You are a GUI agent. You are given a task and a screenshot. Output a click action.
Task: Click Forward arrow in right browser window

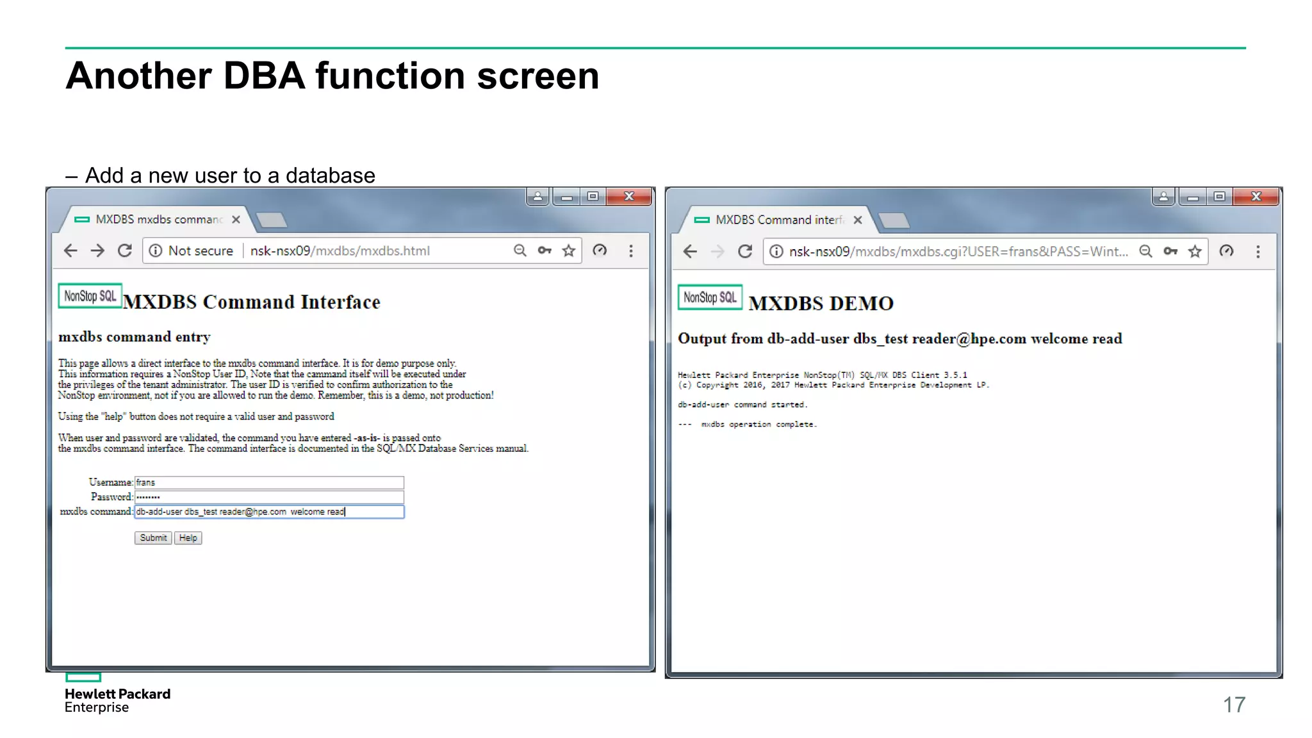(x=717, y=252)
